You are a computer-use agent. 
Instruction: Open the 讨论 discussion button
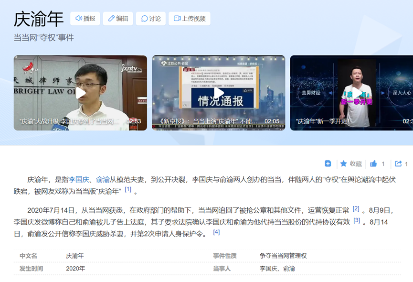pyautogui.click(x=151, y=19)
